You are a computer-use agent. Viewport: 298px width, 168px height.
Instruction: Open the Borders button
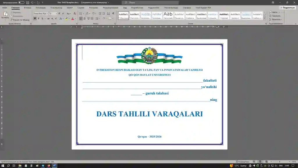click(x=110, y=18)
